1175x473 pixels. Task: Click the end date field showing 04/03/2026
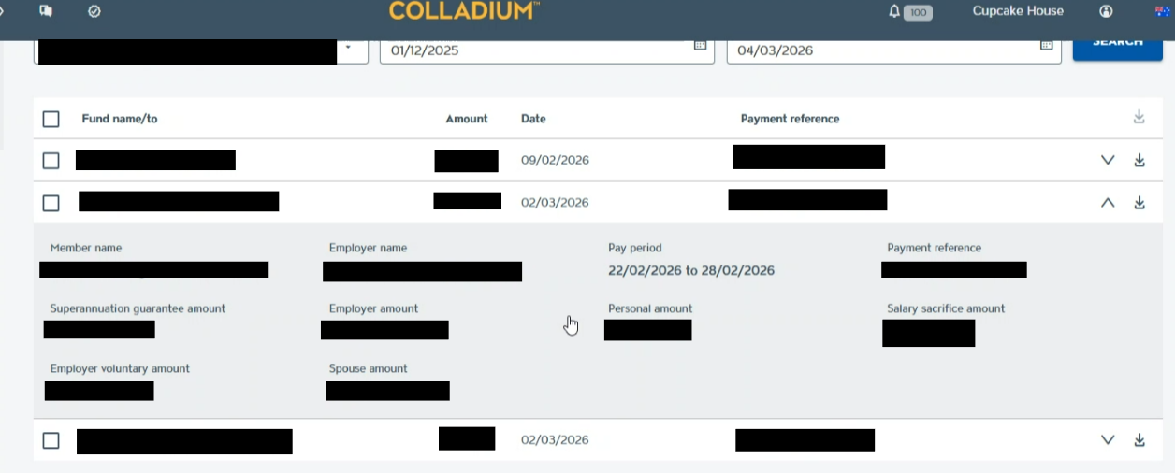tap(879, 50)
